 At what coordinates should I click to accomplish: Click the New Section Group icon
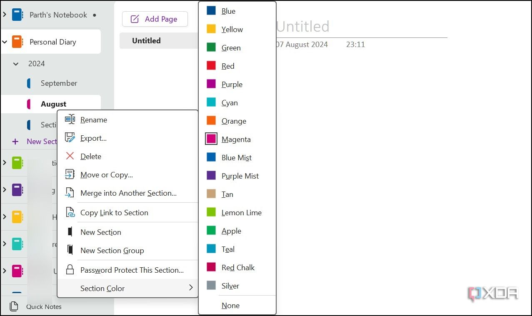[70, 250]
